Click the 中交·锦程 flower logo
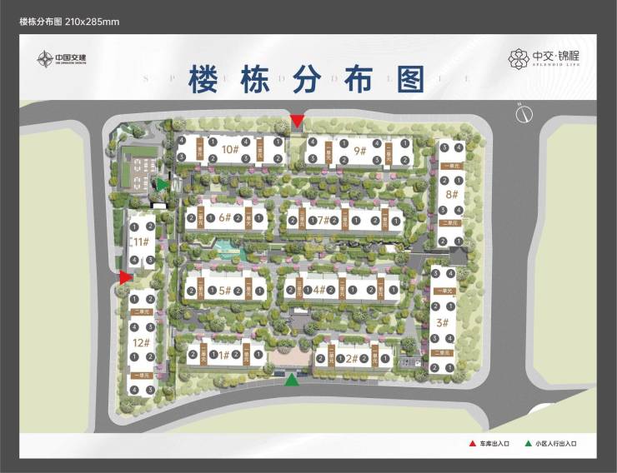The image size is (617, 473). pos(519,59)
